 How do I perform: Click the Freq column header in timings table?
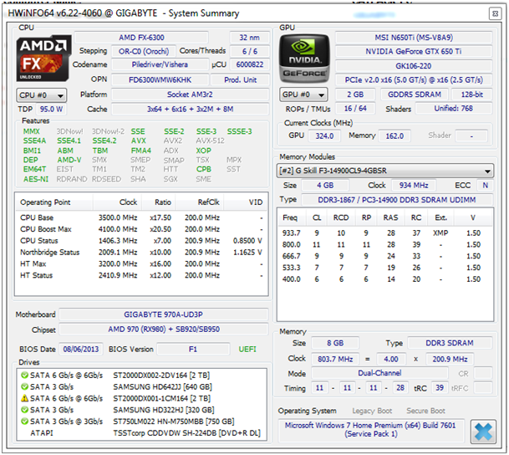click(290, 217)
